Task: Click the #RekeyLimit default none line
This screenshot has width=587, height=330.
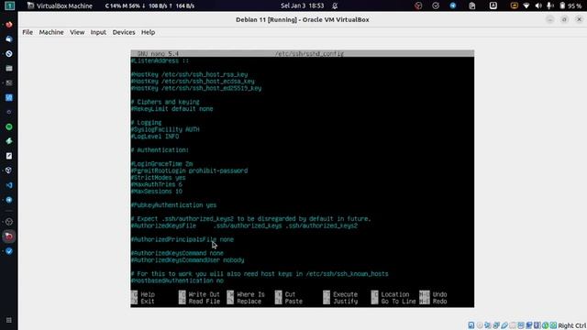Action: point(172,109)
